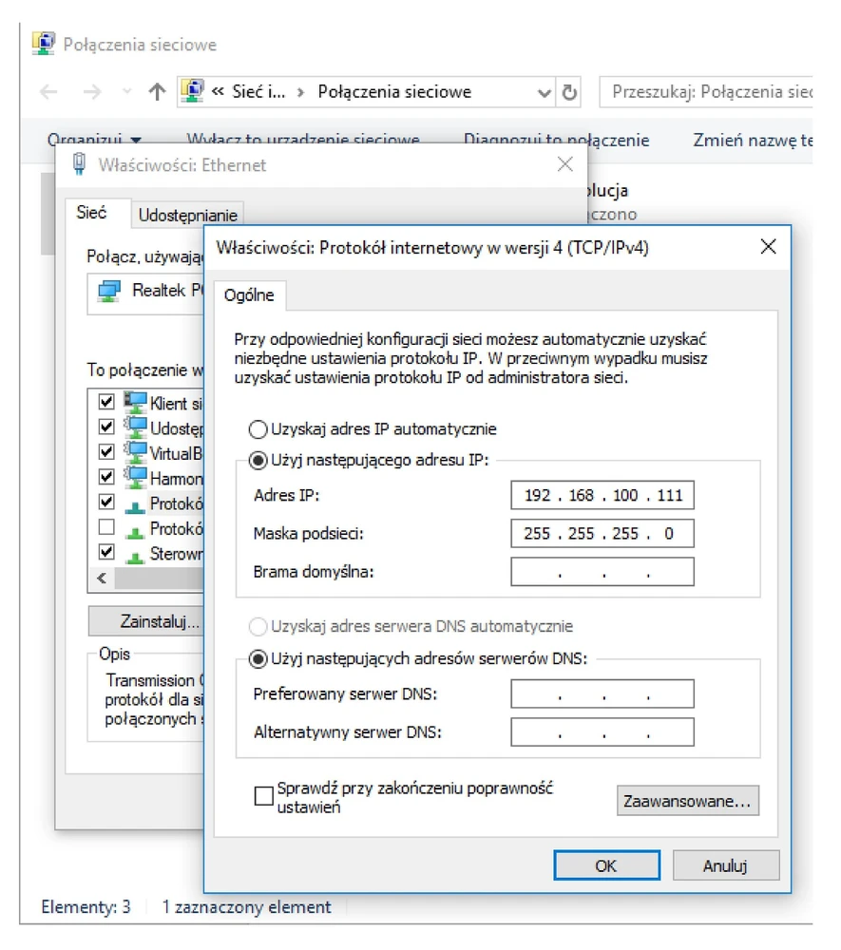
Task: Click the refresh icon in address bar
Action: [569, 92]
